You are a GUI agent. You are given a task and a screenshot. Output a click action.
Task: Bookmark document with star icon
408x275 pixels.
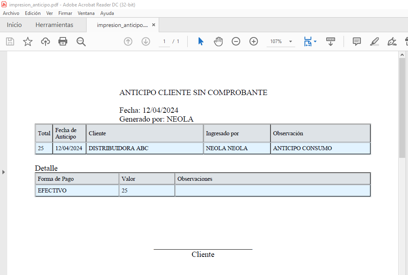[x=28, y=41]
